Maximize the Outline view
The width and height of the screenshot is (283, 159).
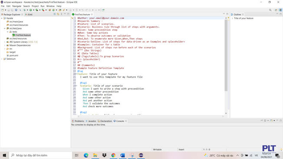tap(281, 14)
